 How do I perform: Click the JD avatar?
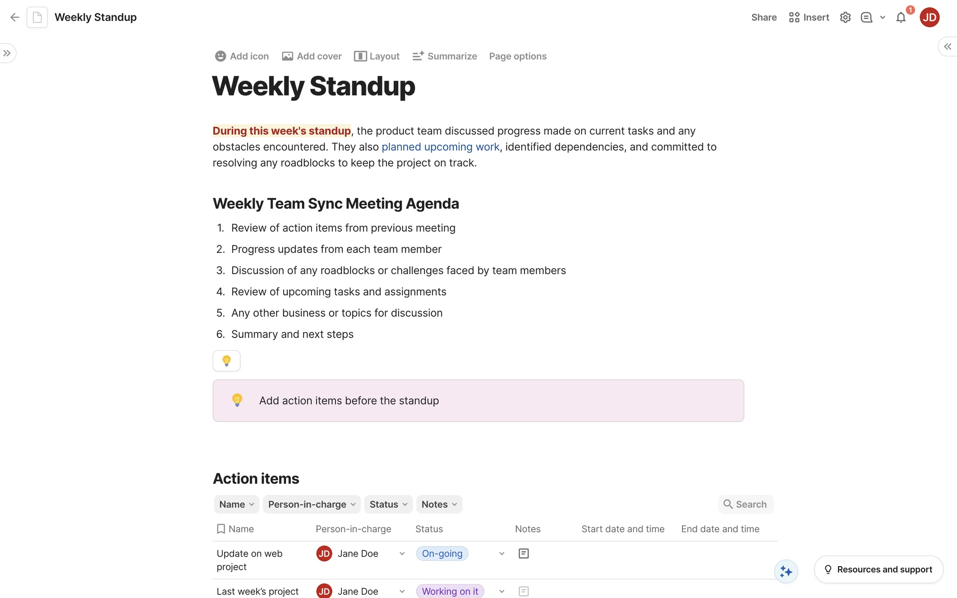pyautogui.click(x=929, y=17)
